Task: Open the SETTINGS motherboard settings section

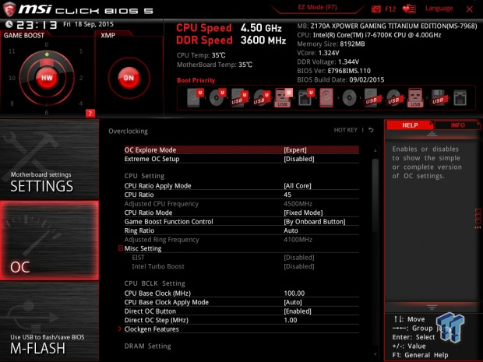Action: [49, 160]
